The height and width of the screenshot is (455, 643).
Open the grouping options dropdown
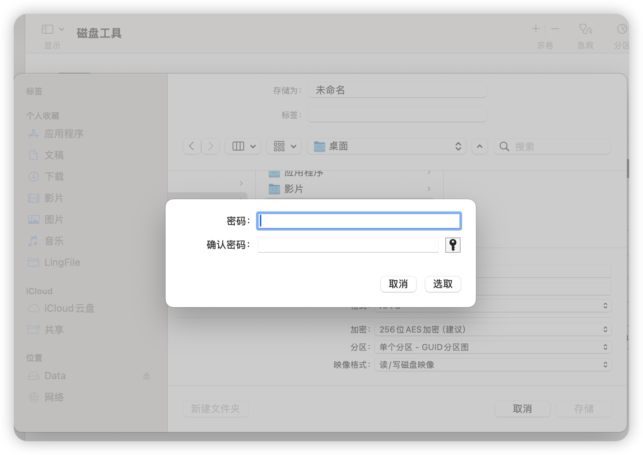point(284,146)
